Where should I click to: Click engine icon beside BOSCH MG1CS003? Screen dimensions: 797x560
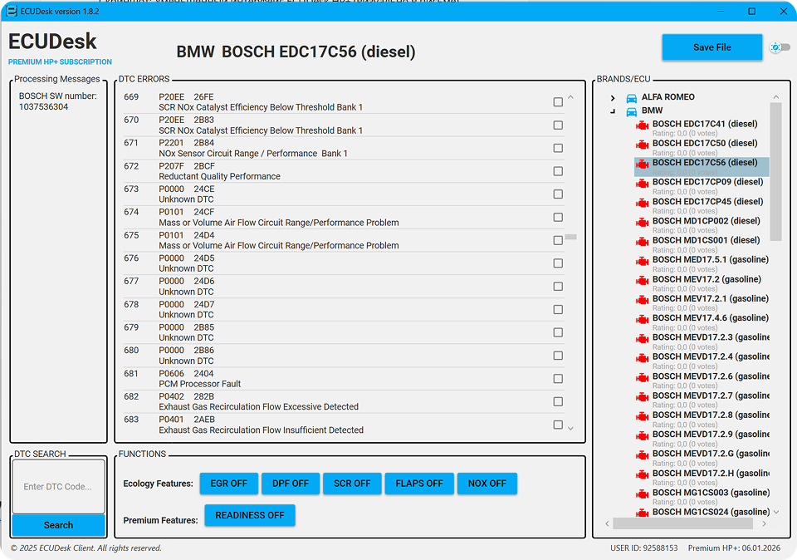pyautogui.click(x=642, y=494)
